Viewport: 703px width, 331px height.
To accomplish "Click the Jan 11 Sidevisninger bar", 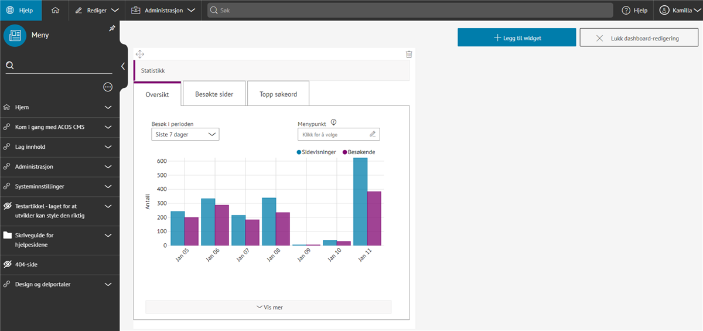I will pos(360,202).
